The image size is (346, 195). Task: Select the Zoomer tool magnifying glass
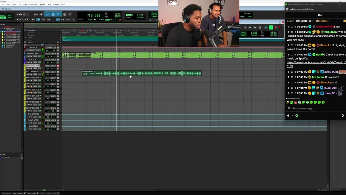coord(41,14)
